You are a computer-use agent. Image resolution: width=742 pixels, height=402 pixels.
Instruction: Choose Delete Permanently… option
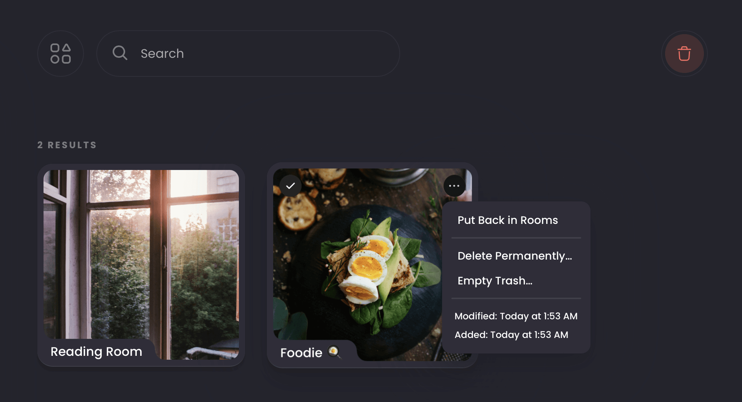(515, 256)
